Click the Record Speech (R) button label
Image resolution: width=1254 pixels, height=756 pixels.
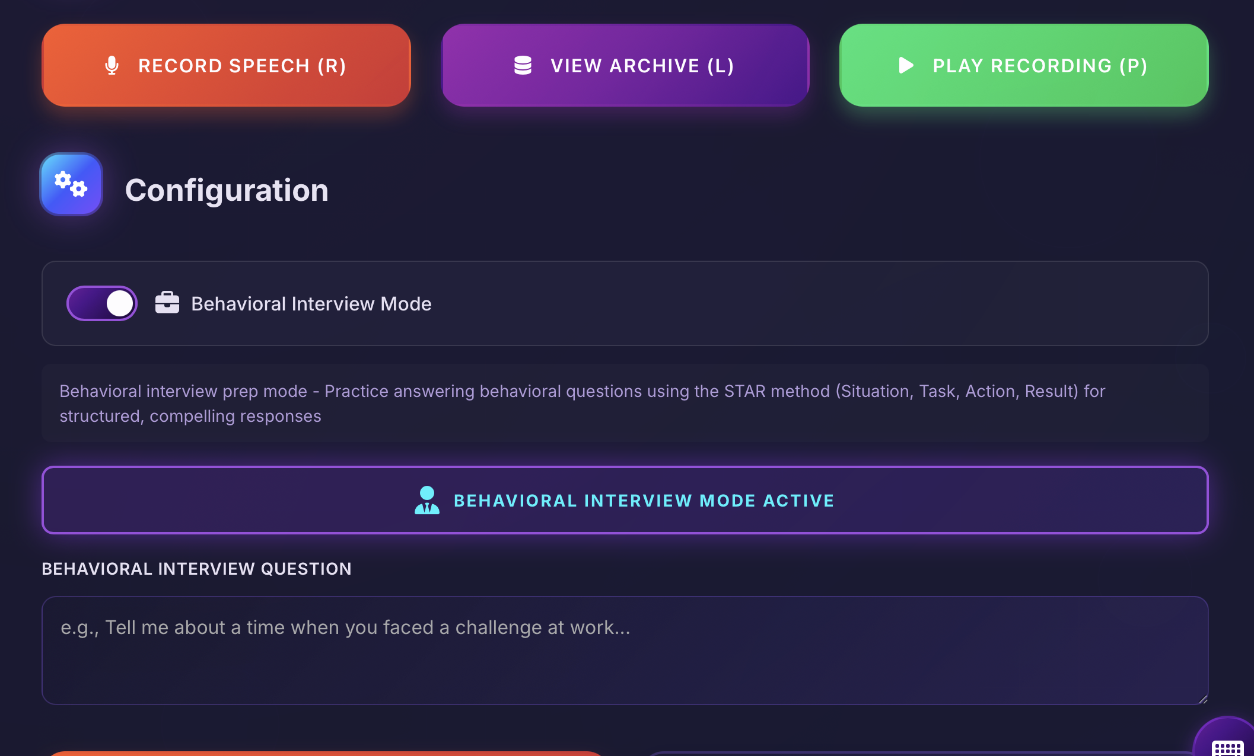coord(242,66)
